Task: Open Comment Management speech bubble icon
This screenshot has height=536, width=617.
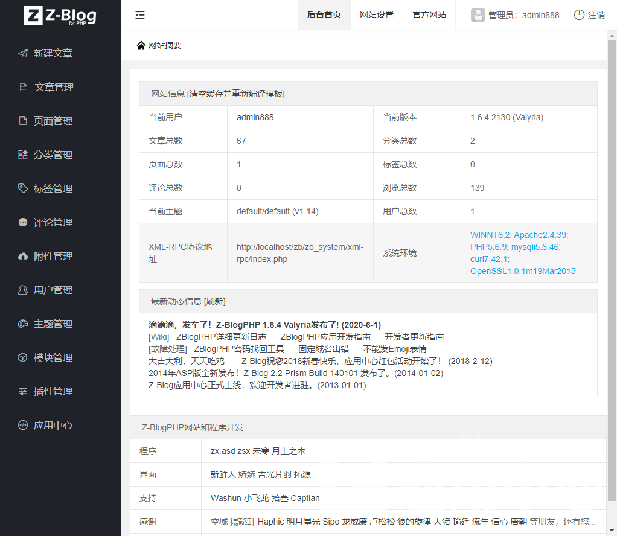Action: [23, 222]
